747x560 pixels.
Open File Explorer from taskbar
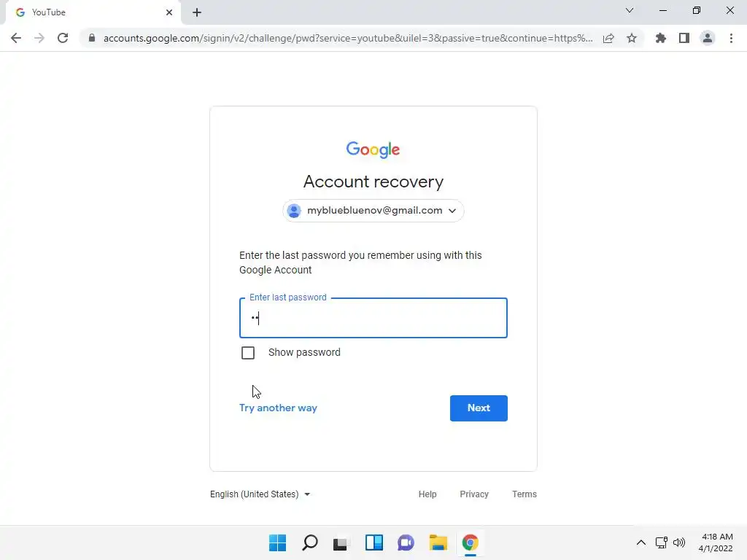[x=438, y=542]
